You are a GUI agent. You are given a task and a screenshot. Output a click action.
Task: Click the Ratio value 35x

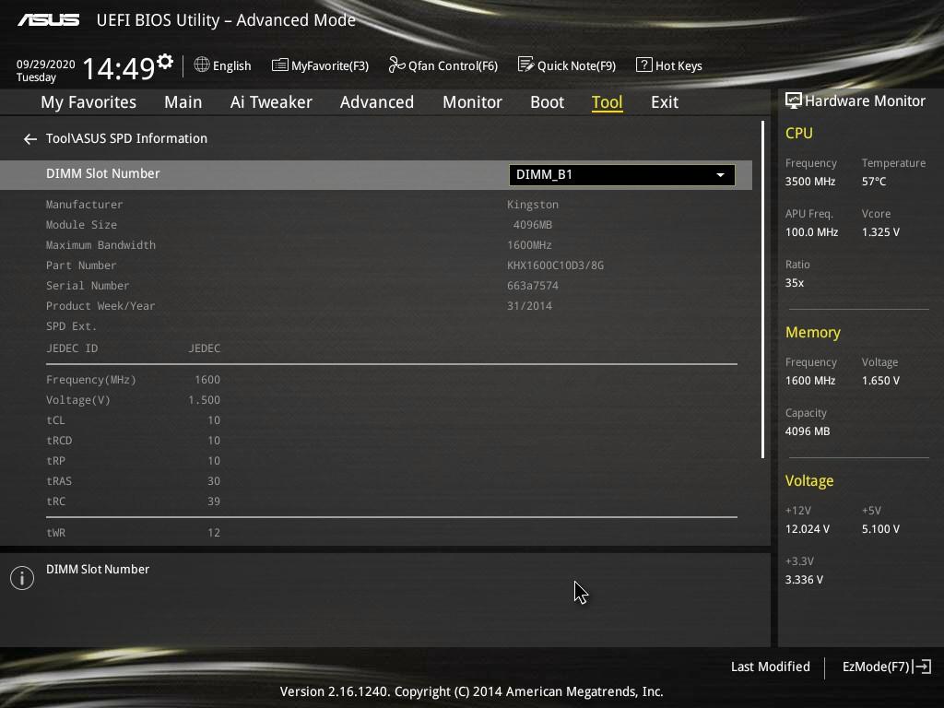(794, 283)
